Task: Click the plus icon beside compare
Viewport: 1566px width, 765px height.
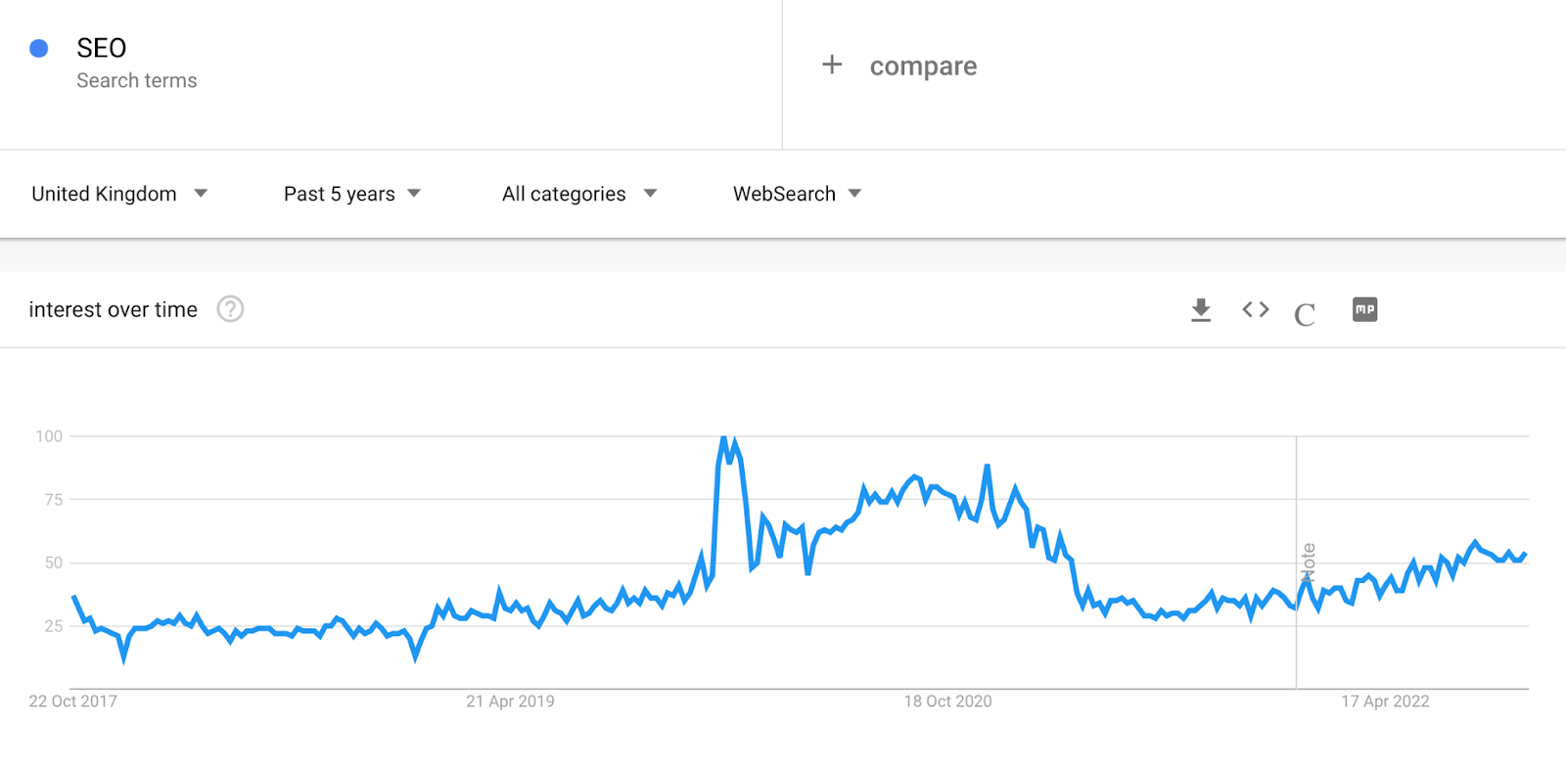Action: pos(832,65)
